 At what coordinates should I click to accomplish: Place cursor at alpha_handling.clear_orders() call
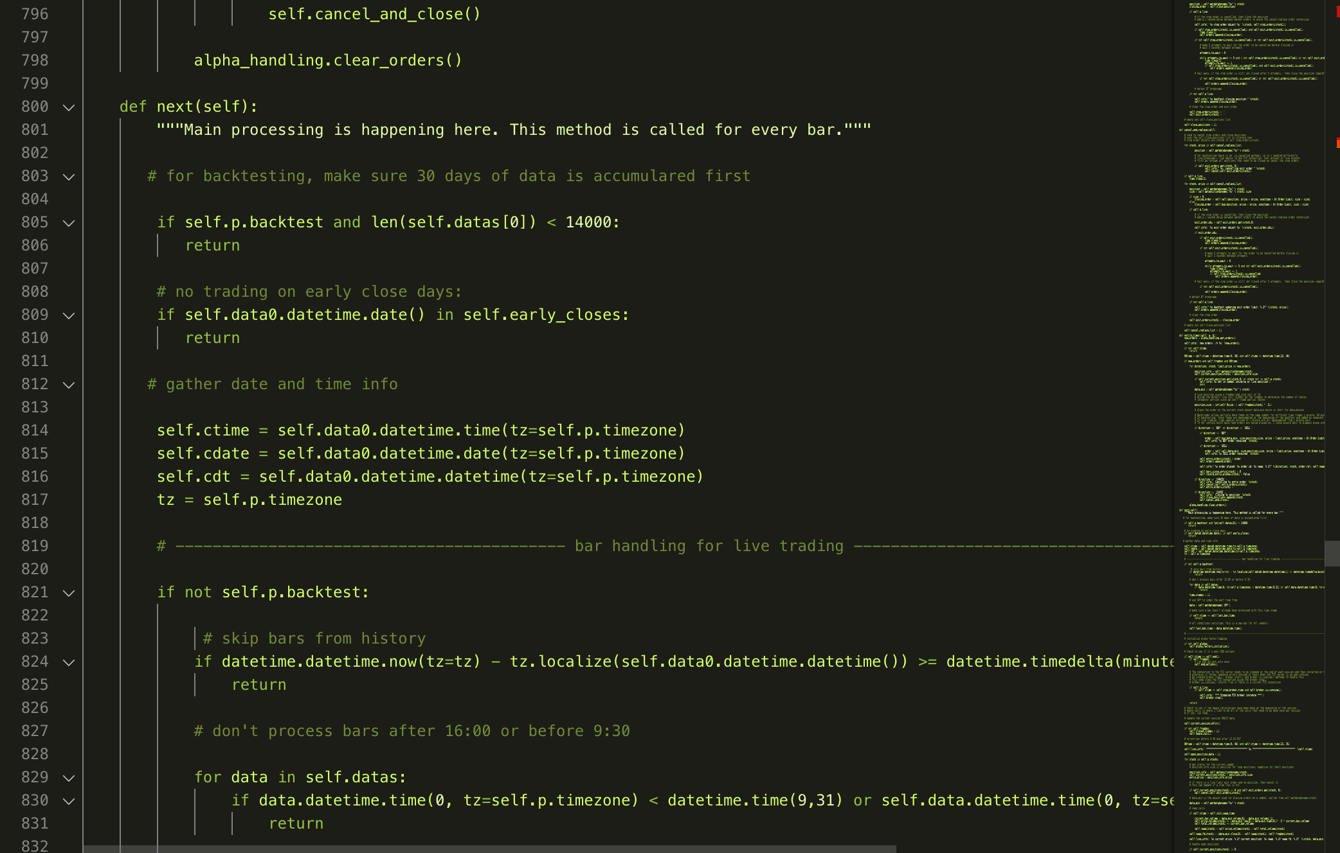328,60
